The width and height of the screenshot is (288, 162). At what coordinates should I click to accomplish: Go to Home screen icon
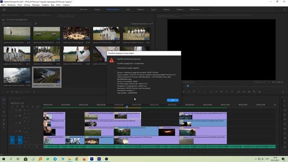pos(4,9)
